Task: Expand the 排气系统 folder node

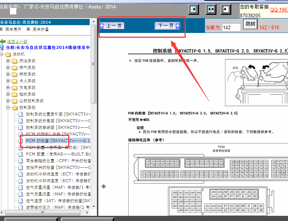Action: tap(8, 67)
